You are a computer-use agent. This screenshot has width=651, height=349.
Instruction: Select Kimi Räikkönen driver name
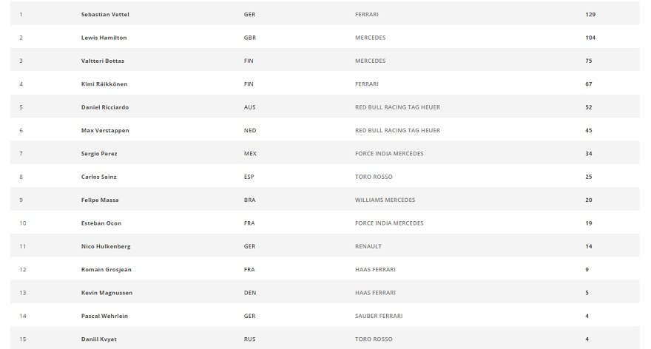[x=104, y=84]
